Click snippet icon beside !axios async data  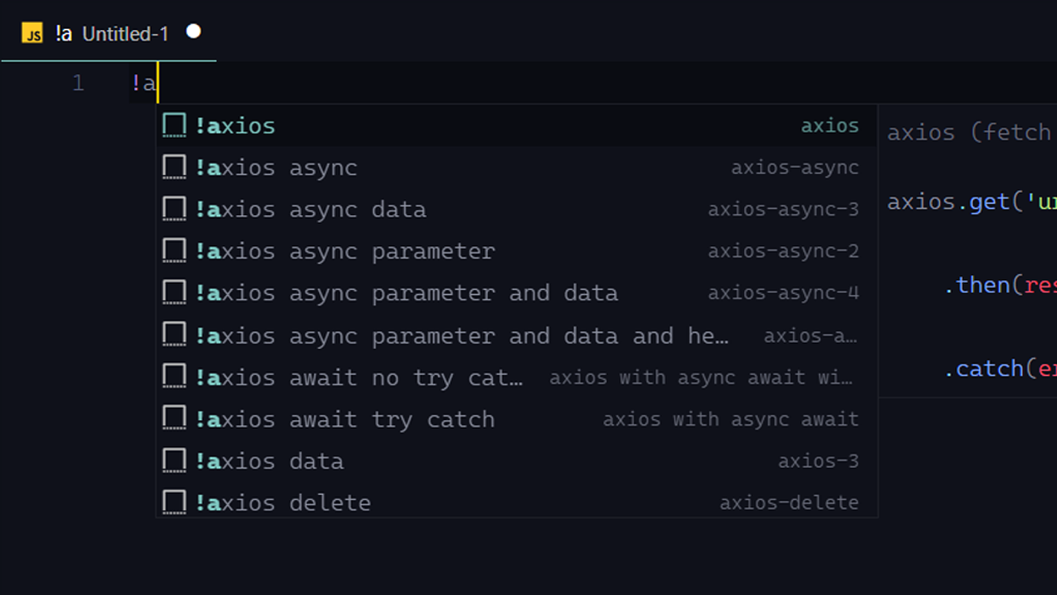click(x=174, y=209)
